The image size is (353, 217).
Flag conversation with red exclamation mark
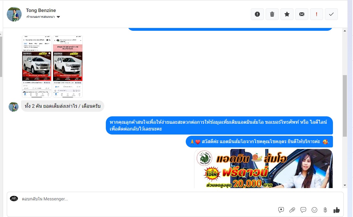tap(316, 14)
